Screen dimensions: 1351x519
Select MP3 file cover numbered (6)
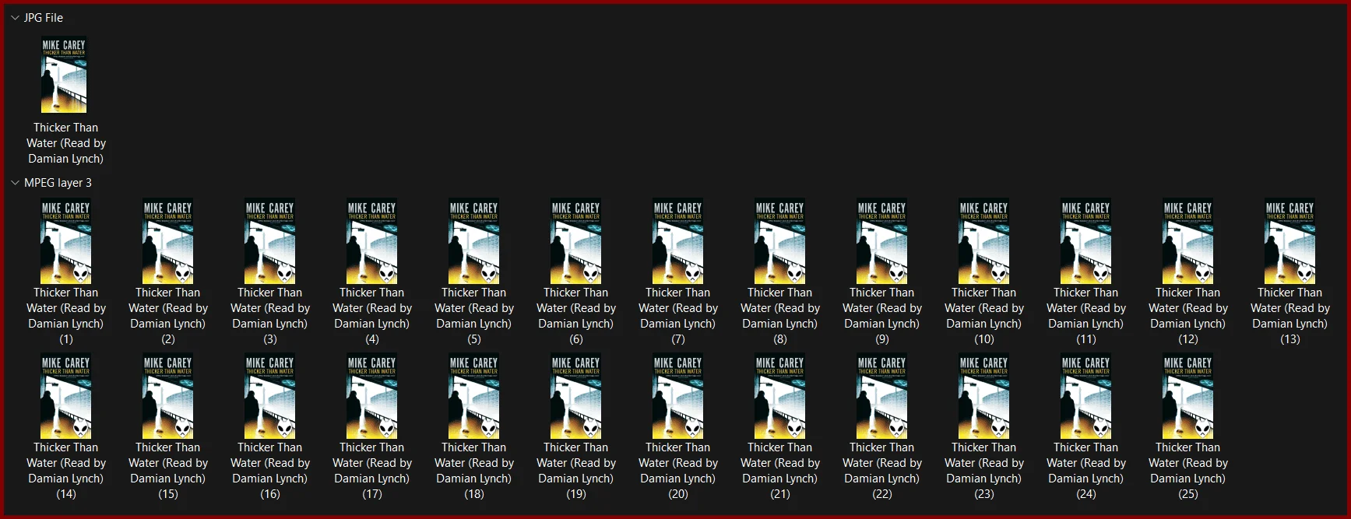click(x=576, y=241)
